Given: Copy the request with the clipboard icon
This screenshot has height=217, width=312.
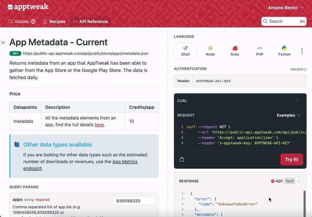Looking at the screenshot, I should [x=182, y=159].
